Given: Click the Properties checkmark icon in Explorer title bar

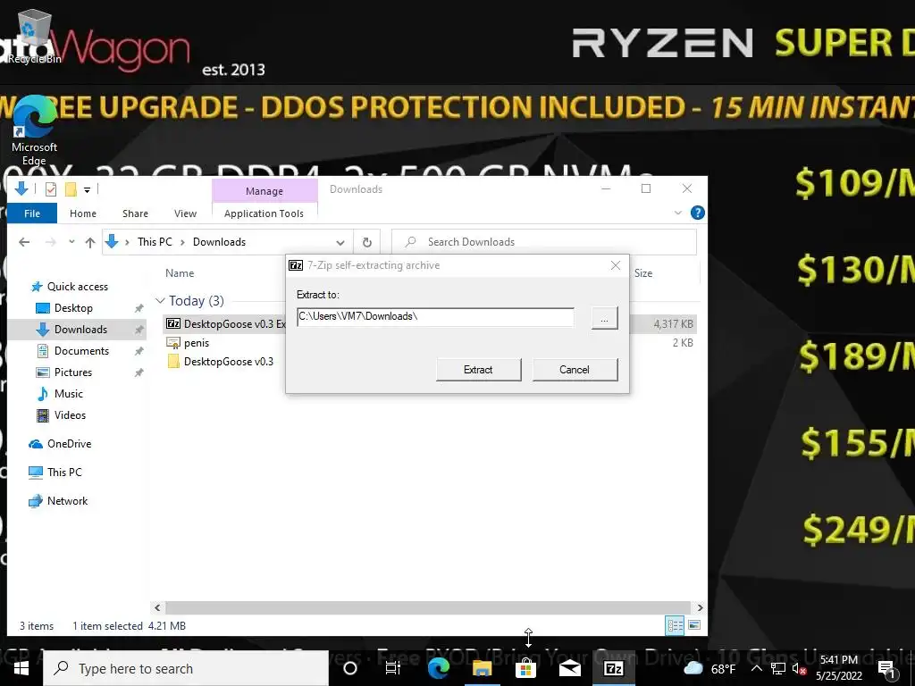Looking at the screenshot, I should point(51,189).
